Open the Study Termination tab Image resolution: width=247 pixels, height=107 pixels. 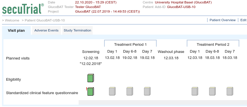pyautogui.click(x=77, y=30)
